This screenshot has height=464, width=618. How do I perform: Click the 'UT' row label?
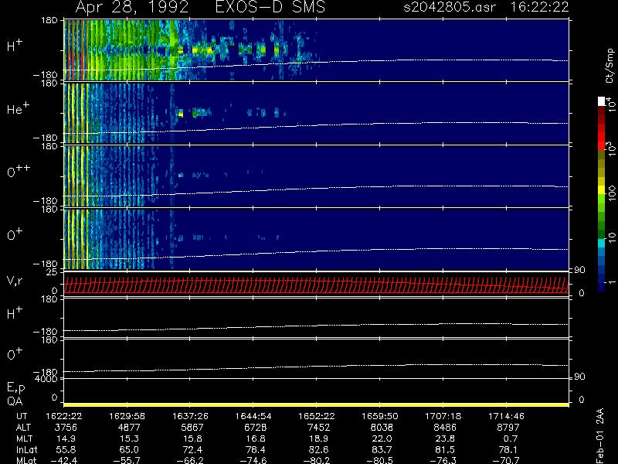click(22, 416)
